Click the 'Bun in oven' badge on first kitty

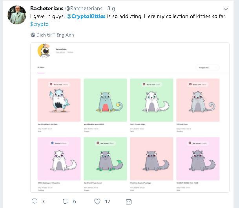[x=58, y=84]
